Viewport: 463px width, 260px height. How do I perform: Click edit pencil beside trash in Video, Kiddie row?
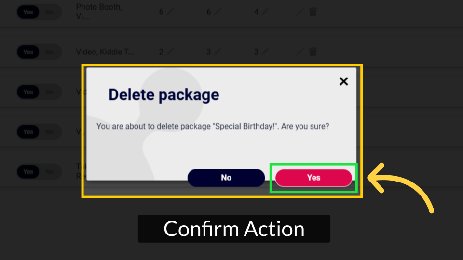click(300, 52)
